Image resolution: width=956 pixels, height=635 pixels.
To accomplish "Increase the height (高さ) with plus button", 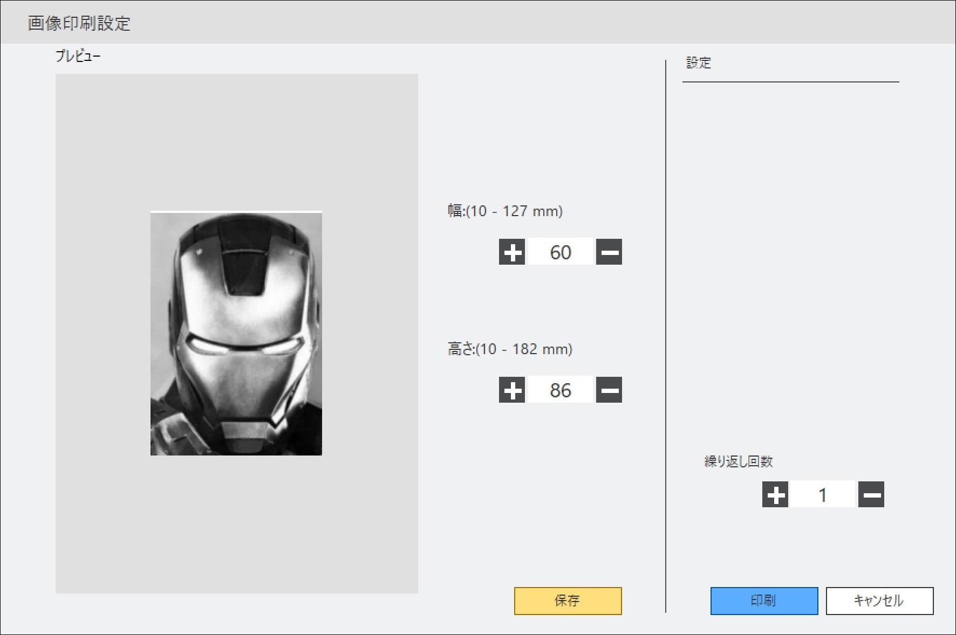I will pos(512,390).
